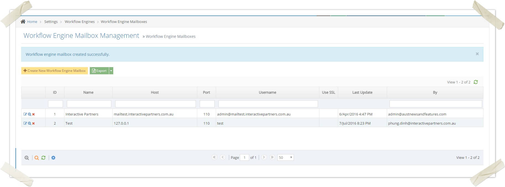Click admin@mailtest.interactivepartners.com.au username cell
This screenshot has width=505, height=187.
click(267, 114)
